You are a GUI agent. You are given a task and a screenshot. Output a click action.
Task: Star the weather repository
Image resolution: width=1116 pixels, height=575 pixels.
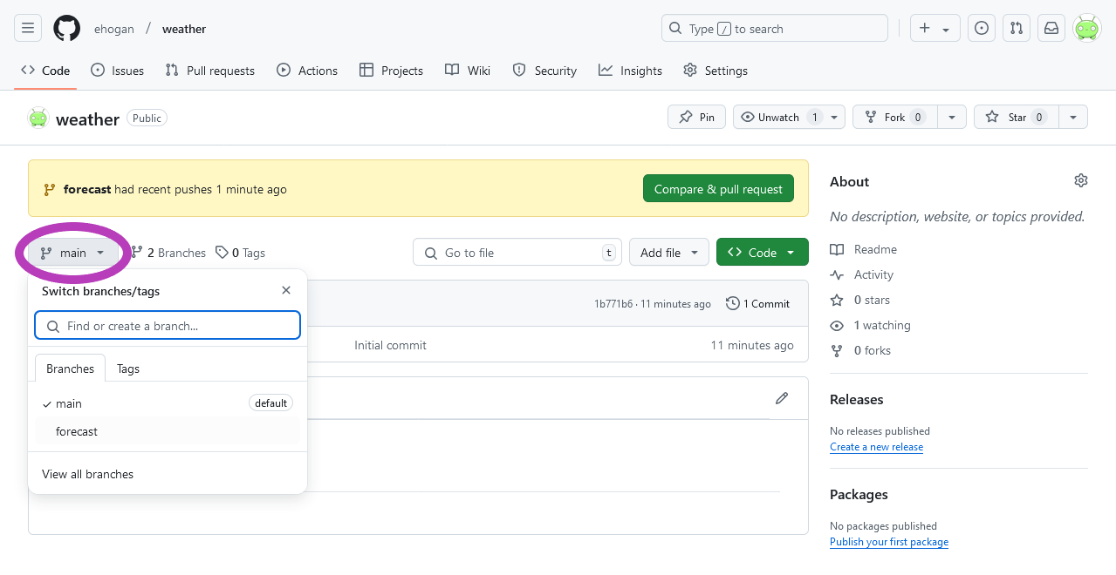(x=1017, y=117)
